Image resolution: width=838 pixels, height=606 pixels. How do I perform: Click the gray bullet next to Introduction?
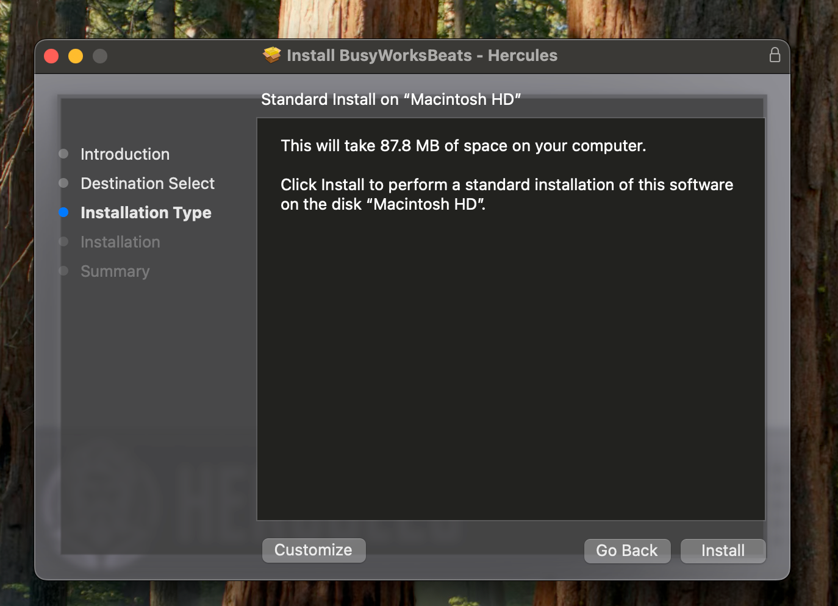pyautogui.click(x=63, y=154)
